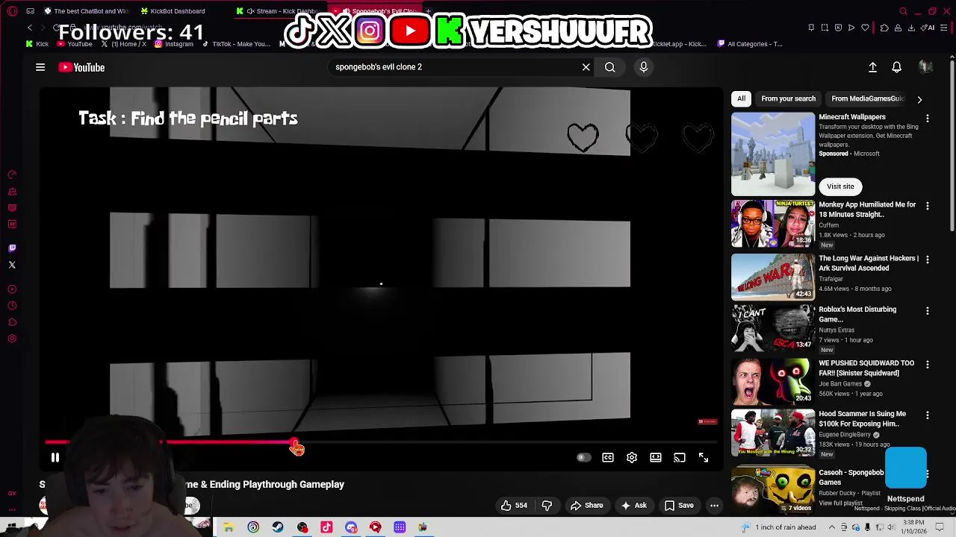The height and width of the screenshot is (537, 956).
Task: Open X icon in Opera sidebar
Action: click(12, 265)
